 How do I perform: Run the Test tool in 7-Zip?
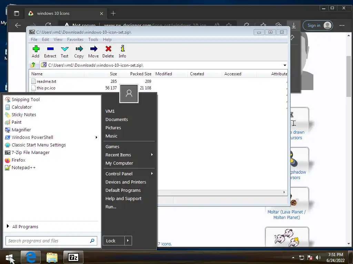click(x=64, y=52)
